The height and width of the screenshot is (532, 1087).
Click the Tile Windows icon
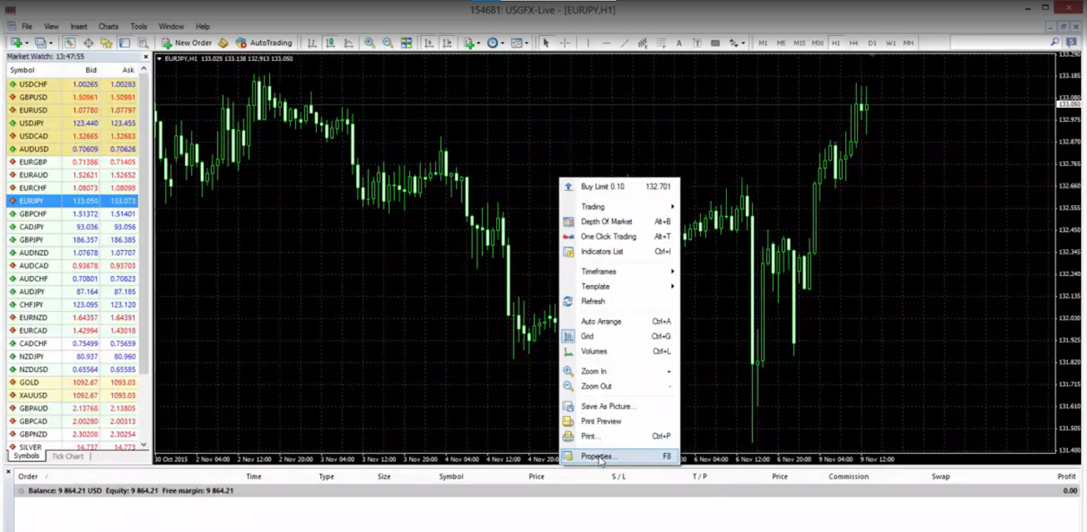[406, 43]
